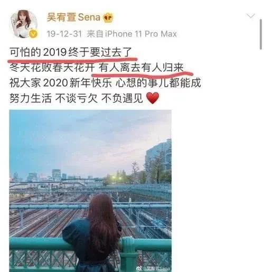This screenshot has height=272, width=264.
Task: Click the red underline beneath the first line
Action: coord(72,60)
